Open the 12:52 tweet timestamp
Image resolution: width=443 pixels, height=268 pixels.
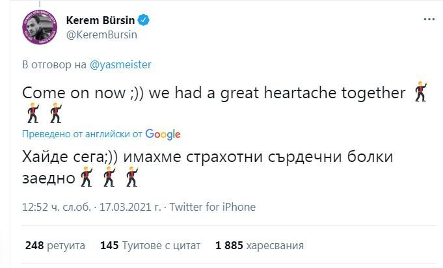tap(57, 208)
